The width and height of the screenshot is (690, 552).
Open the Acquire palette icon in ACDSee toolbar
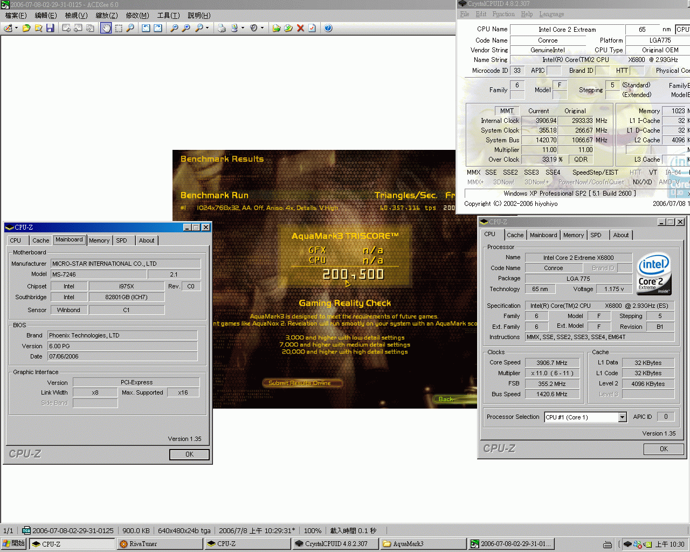click(x=8, y=28)
